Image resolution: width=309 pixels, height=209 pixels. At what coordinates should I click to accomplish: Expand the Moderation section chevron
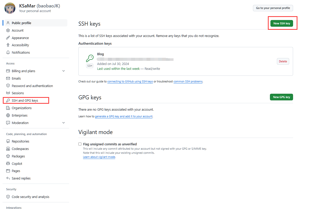64,123
